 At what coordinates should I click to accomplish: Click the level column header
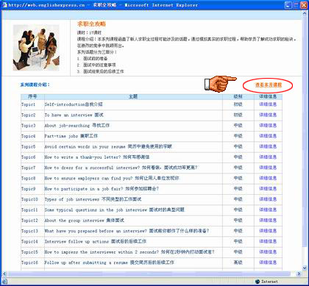tap(238, 96)
